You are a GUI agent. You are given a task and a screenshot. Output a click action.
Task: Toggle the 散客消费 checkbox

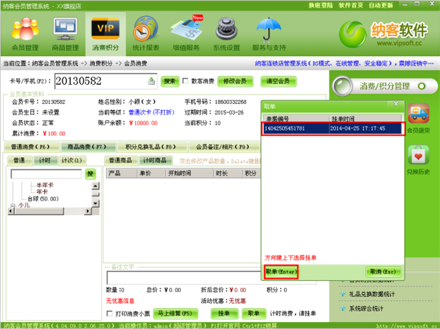point(185,81)
